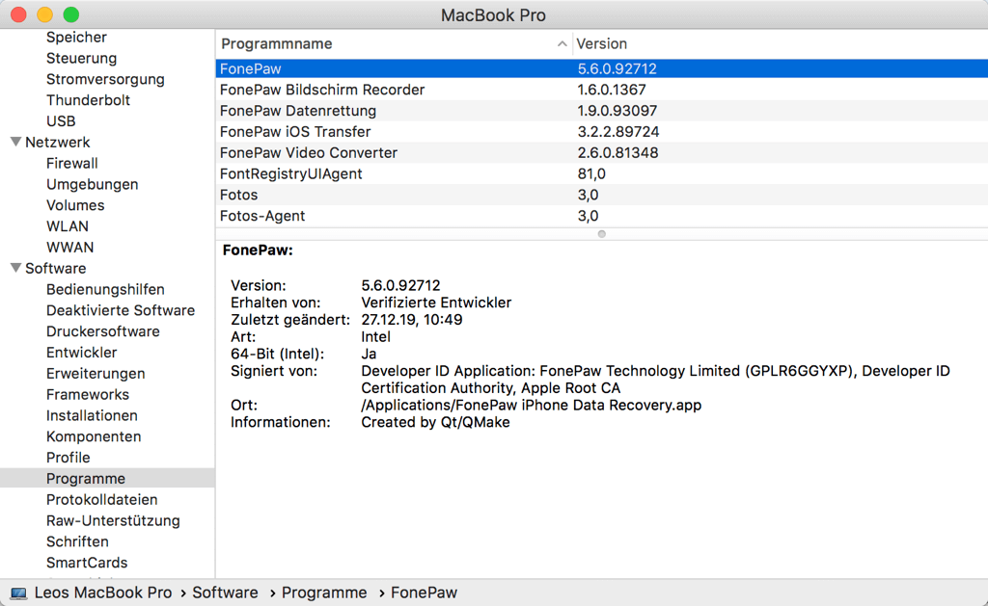Select Entwickler in the sidebar
The height and width of the screenshot is (606, 988).
(81, 353)
